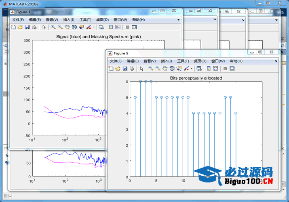Click Figure 9 window title bar

pyautogui.click(x=177, y=53)
